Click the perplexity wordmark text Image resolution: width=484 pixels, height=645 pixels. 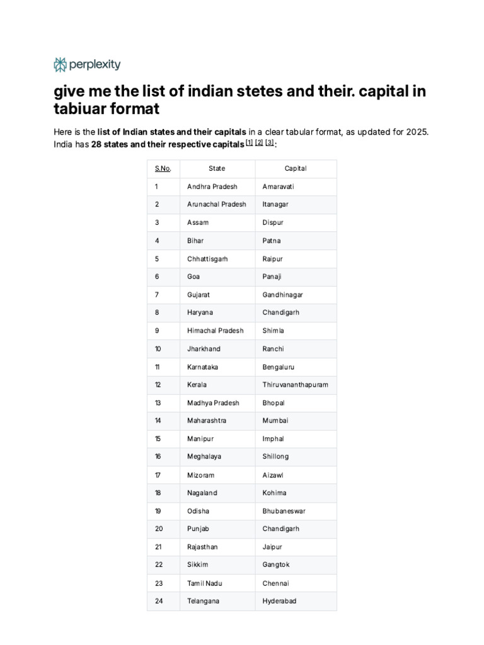95,65
